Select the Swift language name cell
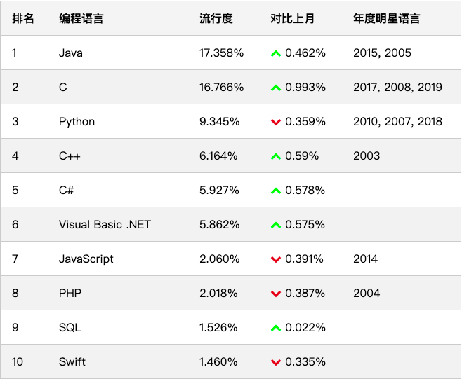 (72, 362)
